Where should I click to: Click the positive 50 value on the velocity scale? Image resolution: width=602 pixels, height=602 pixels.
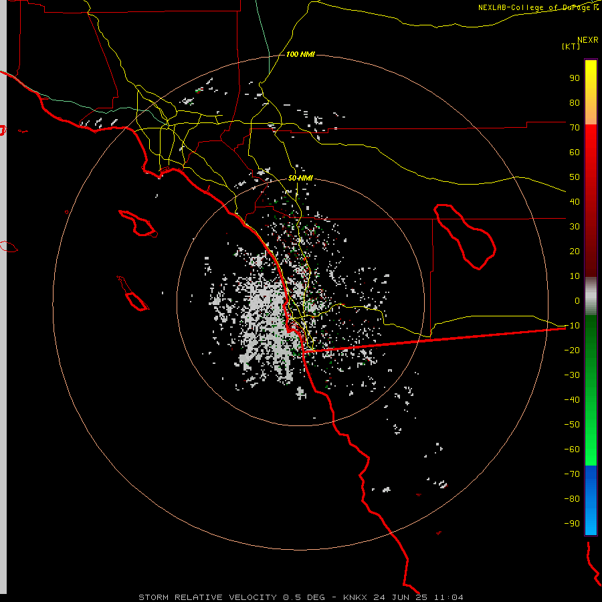tap(575, 177)
